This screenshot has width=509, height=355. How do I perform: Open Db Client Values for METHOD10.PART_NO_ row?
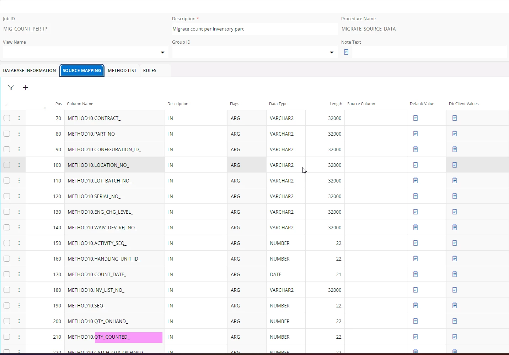pos(455,134)
